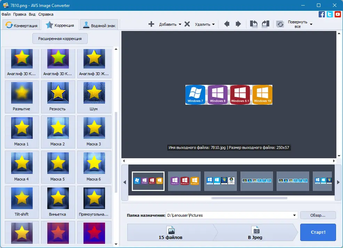
Task: Click the effects list scroll-up arrow
Action: (116, 49)
